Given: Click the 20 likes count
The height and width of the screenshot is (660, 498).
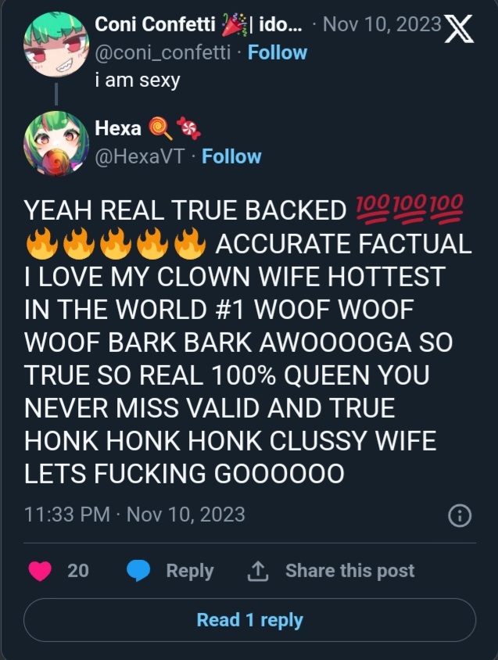Looking at the screenshot, I should pyautogui.click(x=78, y=571).
